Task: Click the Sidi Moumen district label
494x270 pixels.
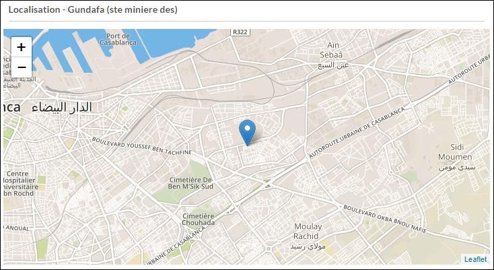Action: pos(455,152)
